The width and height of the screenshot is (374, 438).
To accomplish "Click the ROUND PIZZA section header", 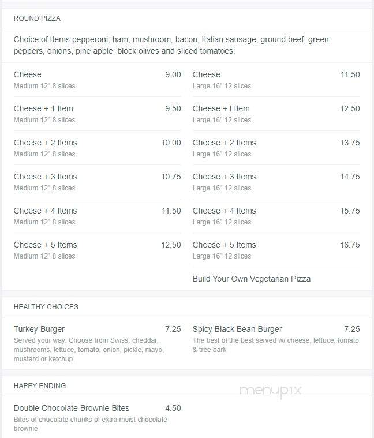I will (x=37, y=18).
